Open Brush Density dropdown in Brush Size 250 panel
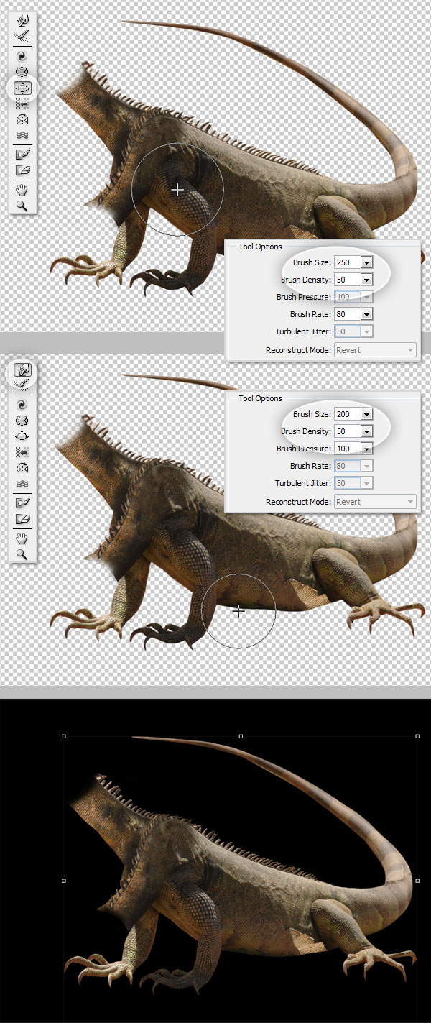Screen dimensions: 431x1023 (x=367, y=280)
